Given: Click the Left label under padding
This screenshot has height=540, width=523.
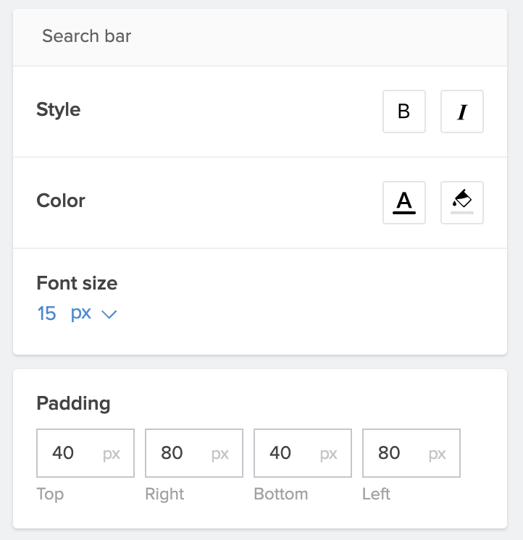Looking at the screenshot, I should 376,494.
